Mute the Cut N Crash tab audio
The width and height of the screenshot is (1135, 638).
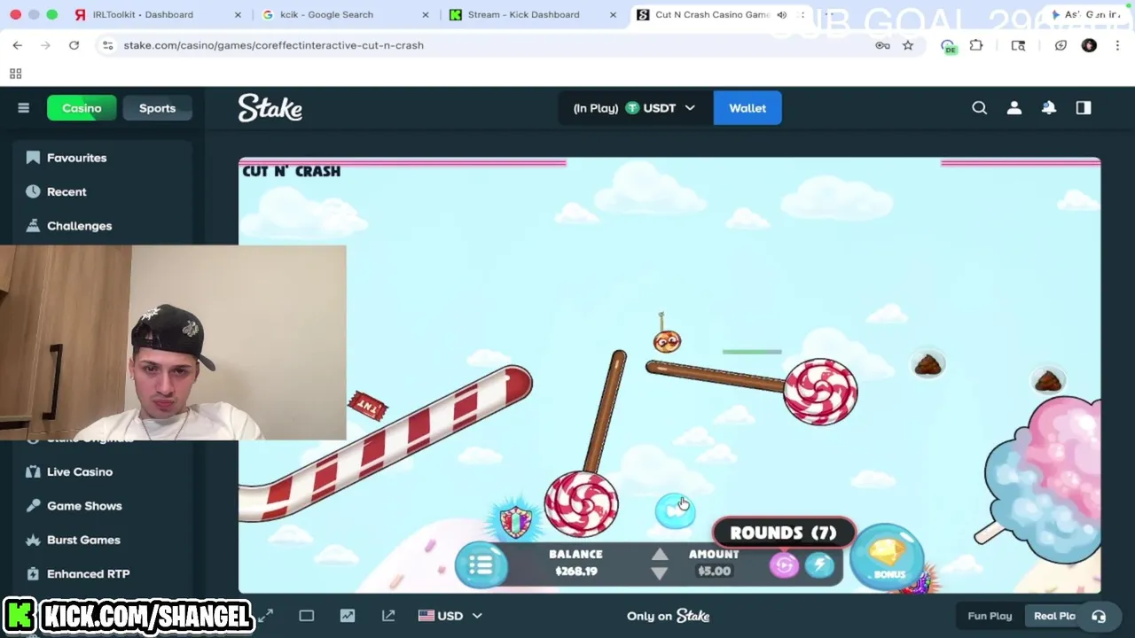[781, 14]
